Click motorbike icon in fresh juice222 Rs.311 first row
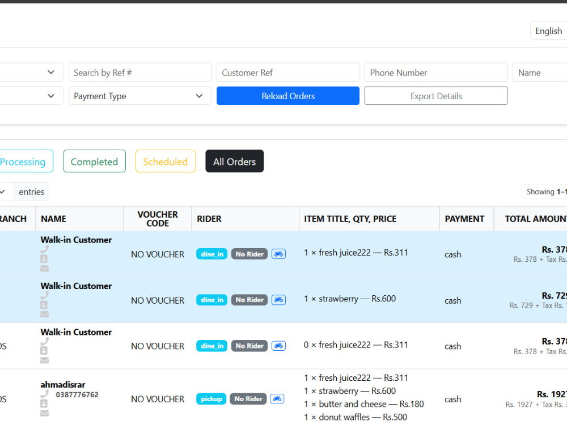 278,254
